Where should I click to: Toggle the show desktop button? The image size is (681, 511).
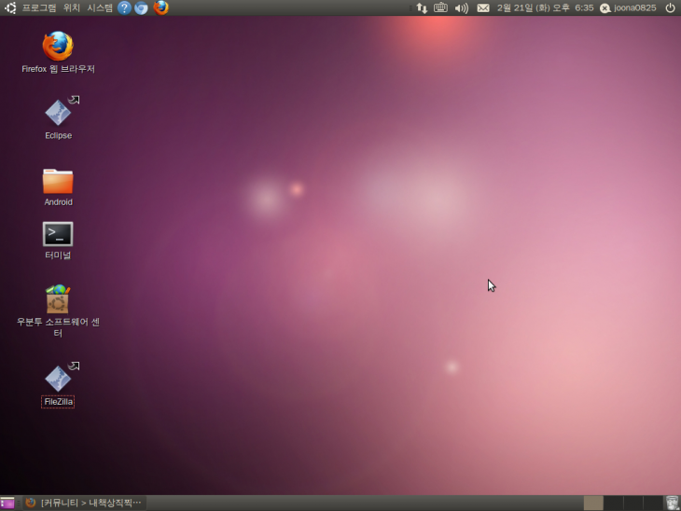7,503
